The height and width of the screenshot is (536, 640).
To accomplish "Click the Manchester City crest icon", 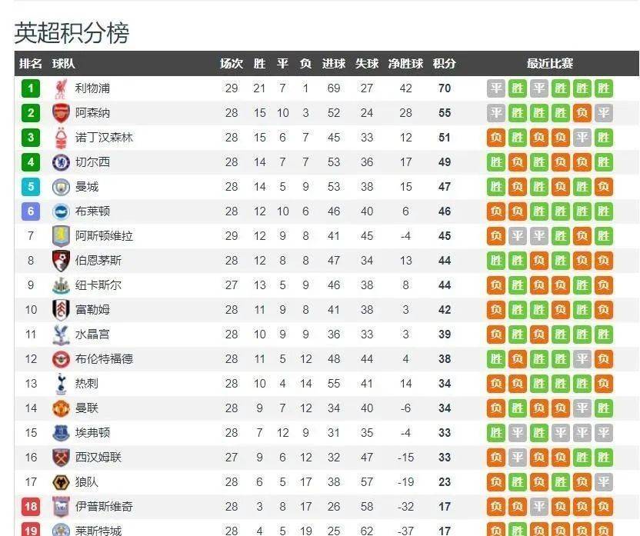I will tap(61, 187).
